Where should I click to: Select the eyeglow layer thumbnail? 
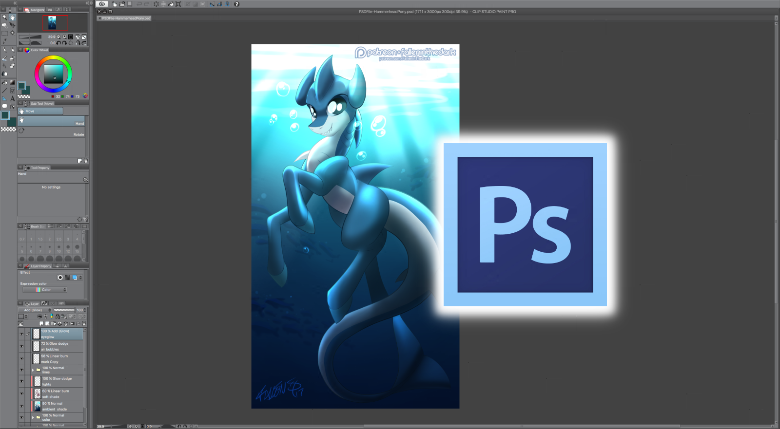pos(37,334)
